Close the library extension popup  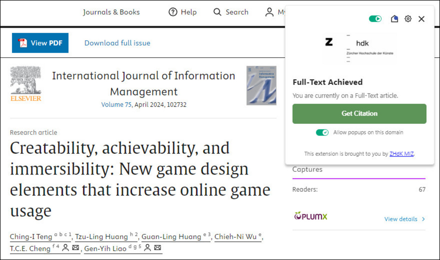point(421,19)
